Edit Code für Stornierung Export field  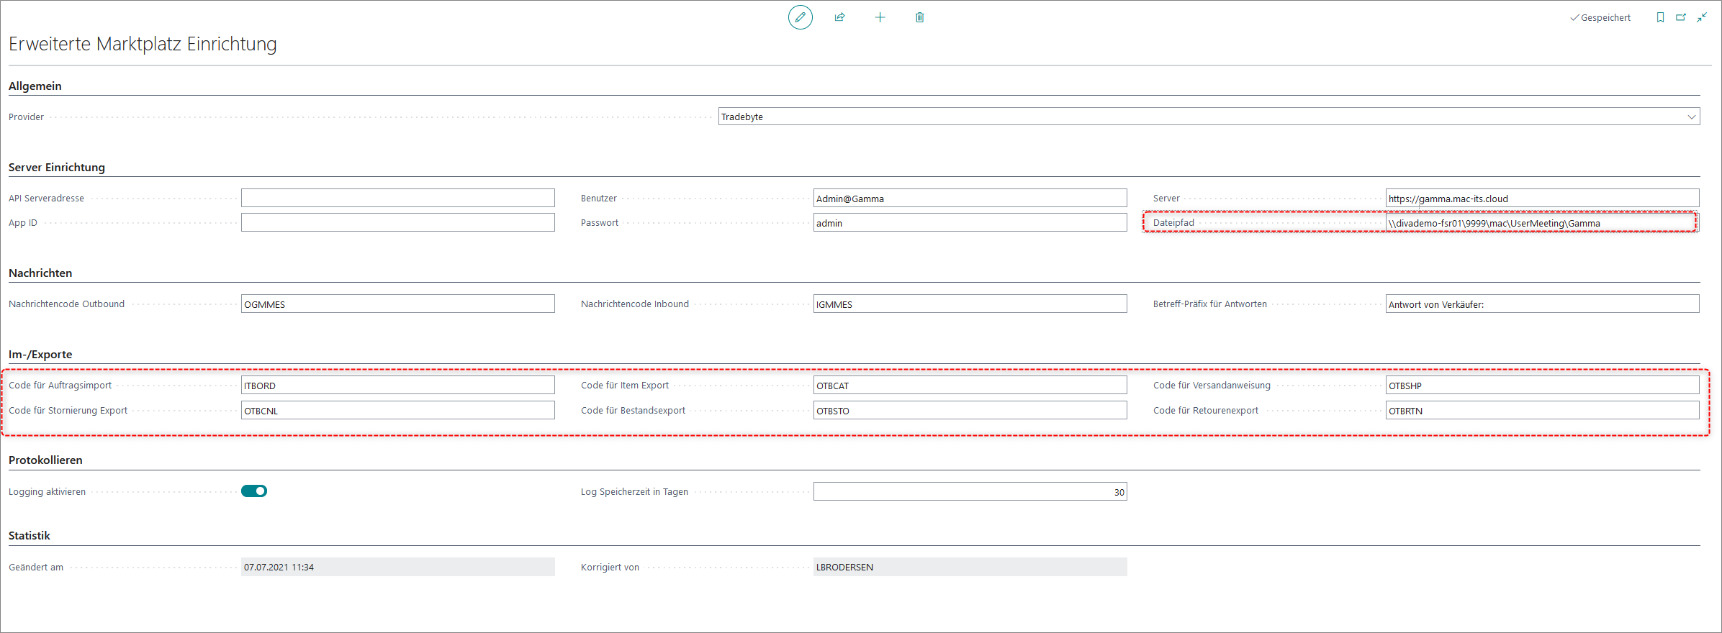[x=398, y=410]
